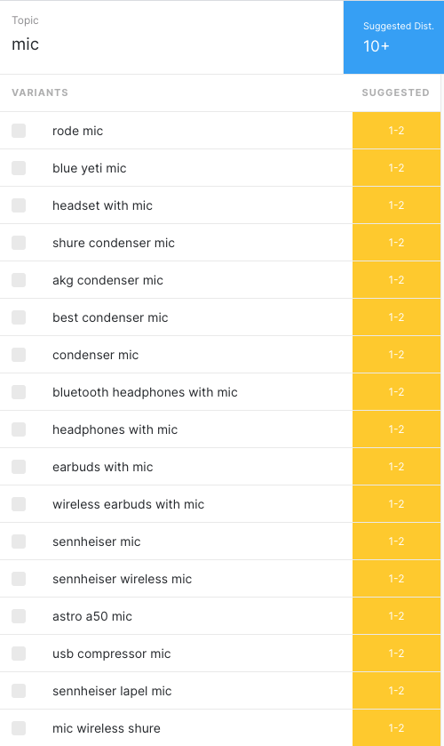
Task: Click the Suggested Dist. 10+ blue tile
Action: pyautogui.click(x=393, y=37)
